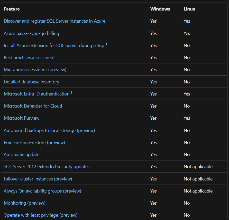Open Operate with least privilege link
The image size is (229, 220).
point(40,215)
